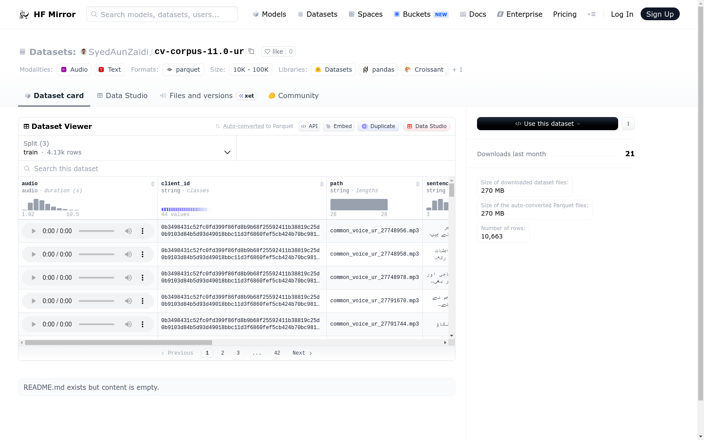704x440 pixels.
Task: Click the Sign Up button
Action: click(x=660, y=14)
